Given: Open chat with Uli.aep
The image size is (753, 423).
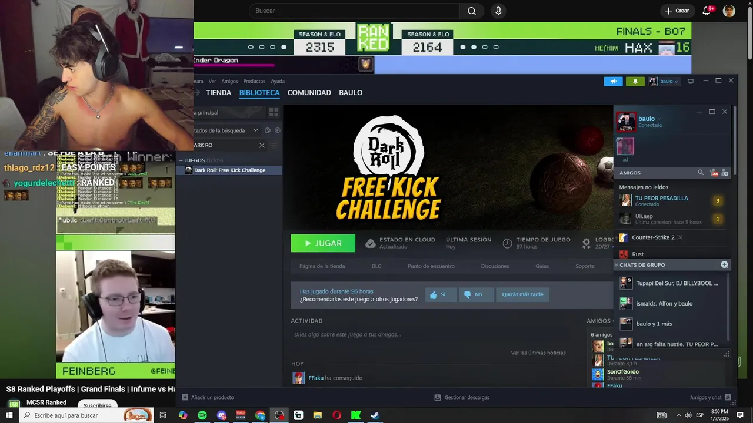Looking at the screenshot, I should coord(672,219).
